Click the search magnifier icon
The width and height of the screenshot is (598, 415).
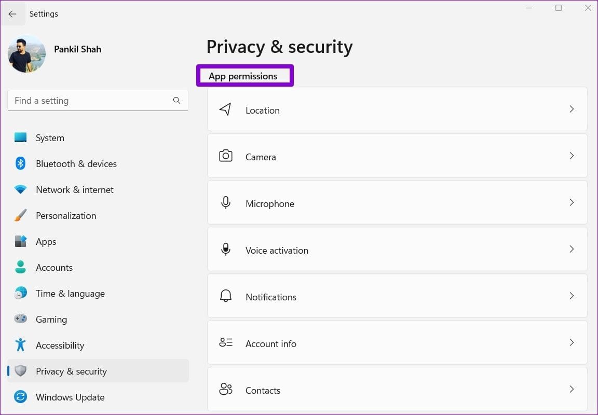176,100
